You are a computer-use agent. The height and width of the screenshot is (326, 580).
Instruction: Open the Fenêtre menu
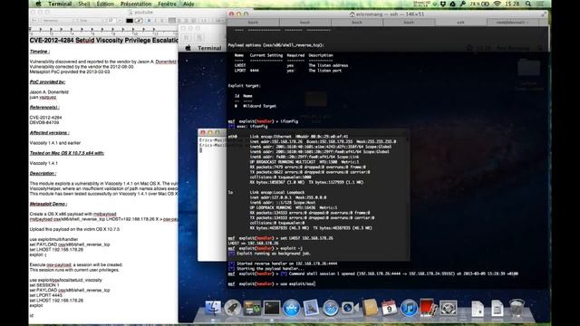click(x=167, y=4)
